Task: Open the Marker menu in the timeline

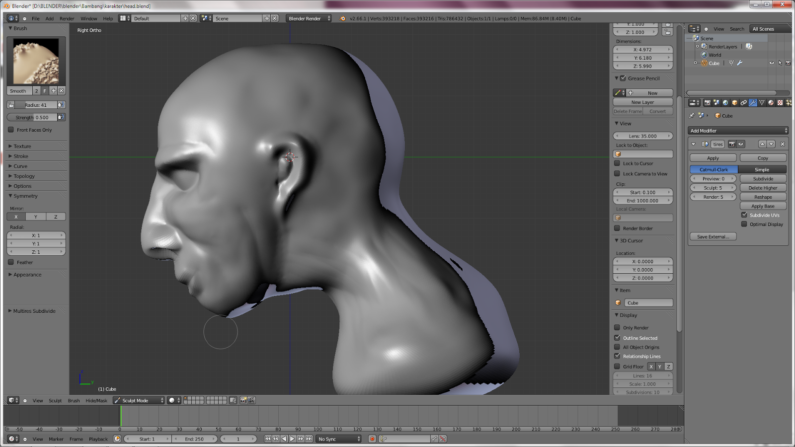Action: [x=56, y=439]
